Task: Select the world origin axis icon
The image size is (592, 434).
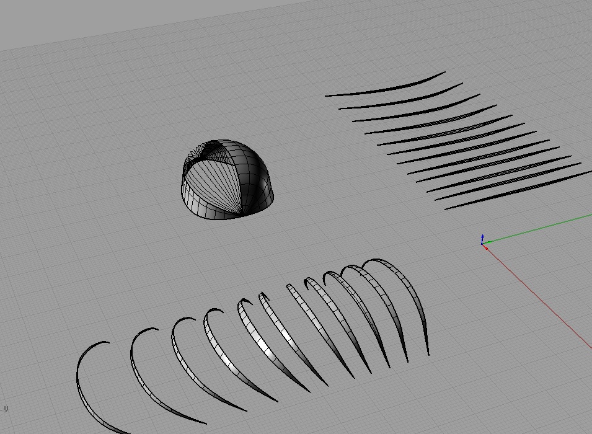Action: [x=482, y=243]
